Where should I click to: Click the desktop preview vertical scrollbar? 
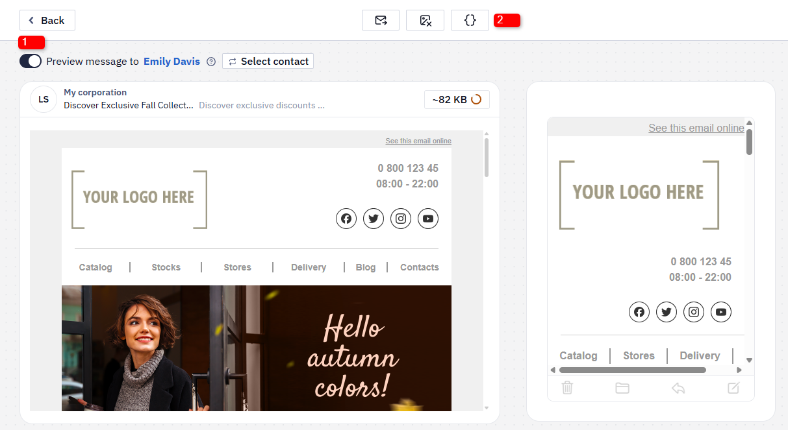point(487,157)
